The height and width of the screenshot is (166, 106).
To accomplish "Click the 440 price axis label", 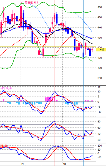I will (x=100, y=28).
